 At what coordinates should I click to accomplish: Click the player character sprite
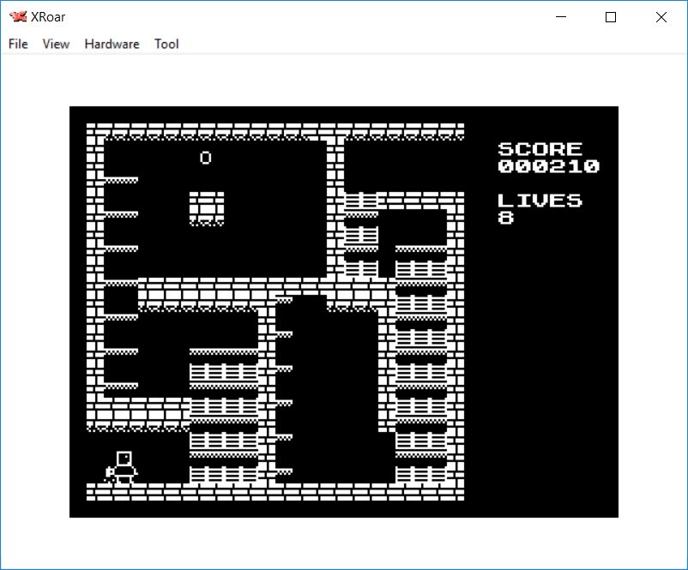coord(123,467)
